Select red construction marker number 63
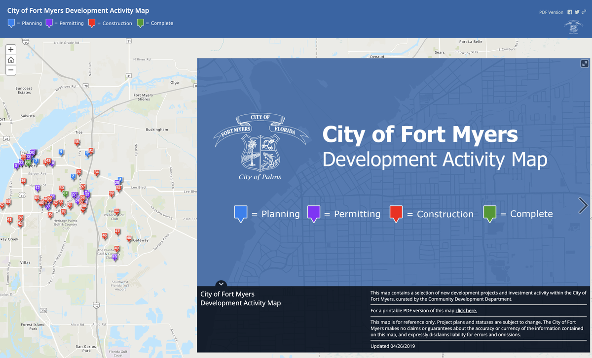 tap(21, 218)
